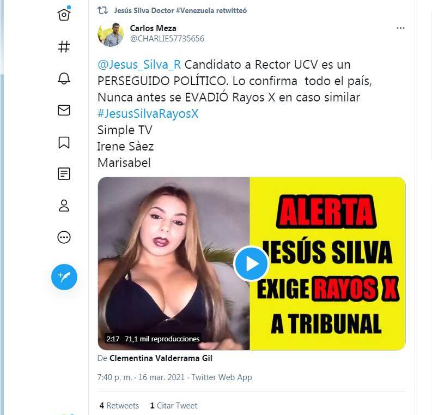View the 1 Citar Tweet list
This screenshot has height=415, width=432.
174,406
